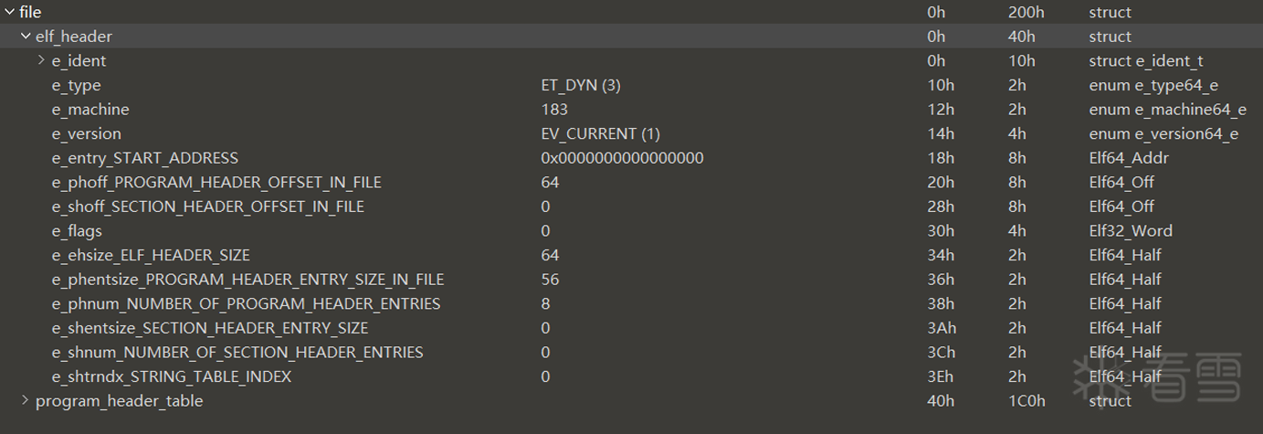Viewport: 1263px width, 434px height.
Task: Click the e_shentsize_SECTION_HEADER_ENTRY_SIZE field
Action: 210,328
